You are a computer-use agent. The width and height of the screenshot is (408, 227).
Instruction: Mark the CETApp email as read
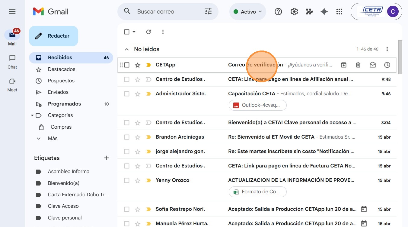[373, 65]
